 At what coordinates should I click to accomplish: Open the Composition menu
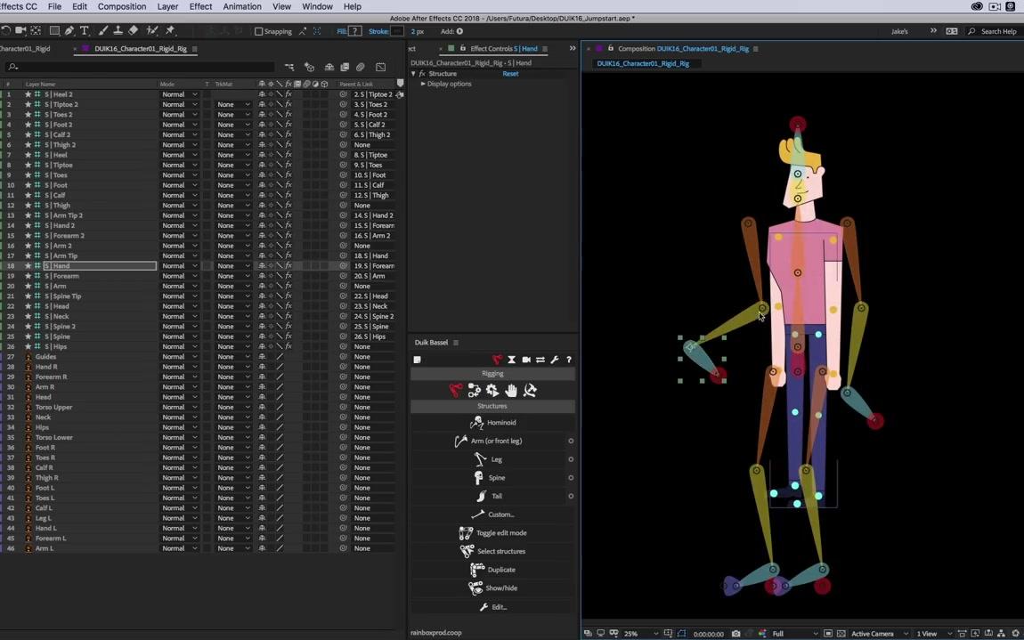click(x=121, y=6)
